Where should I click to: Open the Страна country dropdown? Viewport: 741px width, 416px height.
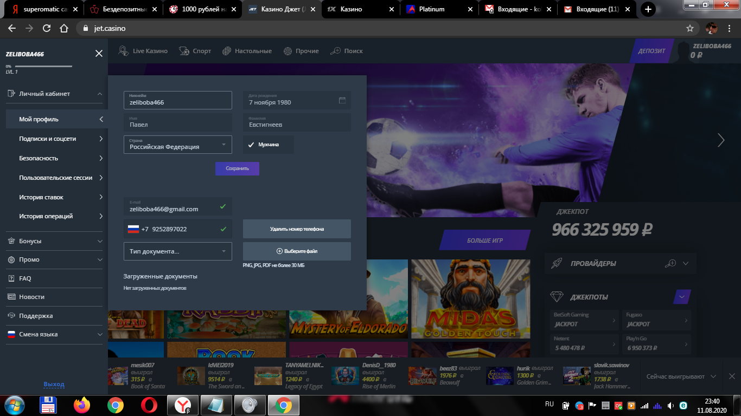point(177,145)
